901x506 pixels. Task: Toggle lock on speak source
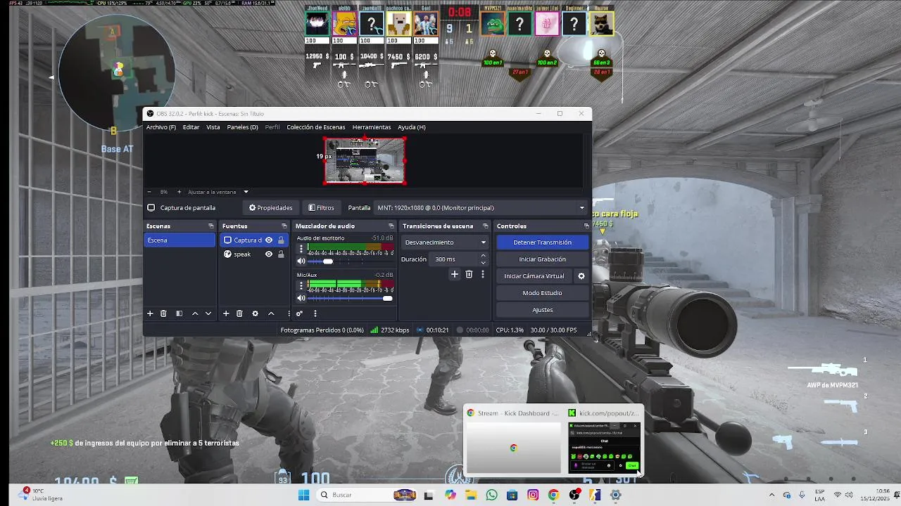pyautogui.click(x=281, y=254)
